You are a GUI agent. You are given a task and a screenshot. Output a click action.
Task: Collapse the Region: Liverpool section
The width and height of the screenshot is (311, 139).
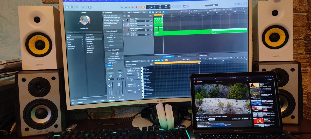[105, 31]
